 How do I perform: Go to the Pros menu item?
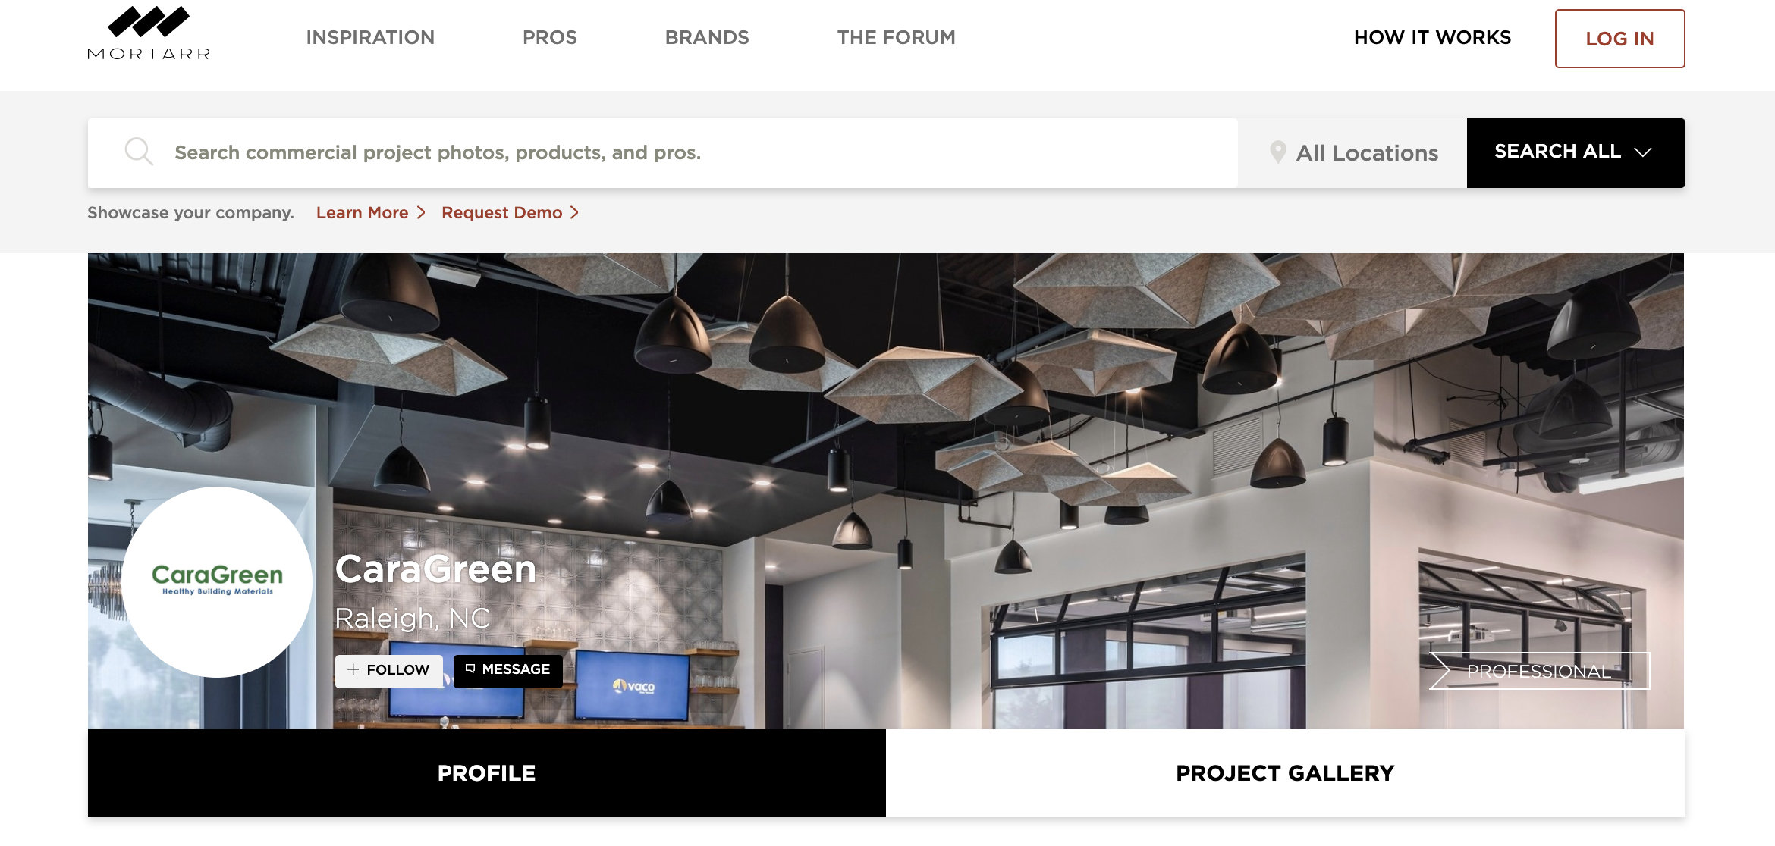coord(550,37)
